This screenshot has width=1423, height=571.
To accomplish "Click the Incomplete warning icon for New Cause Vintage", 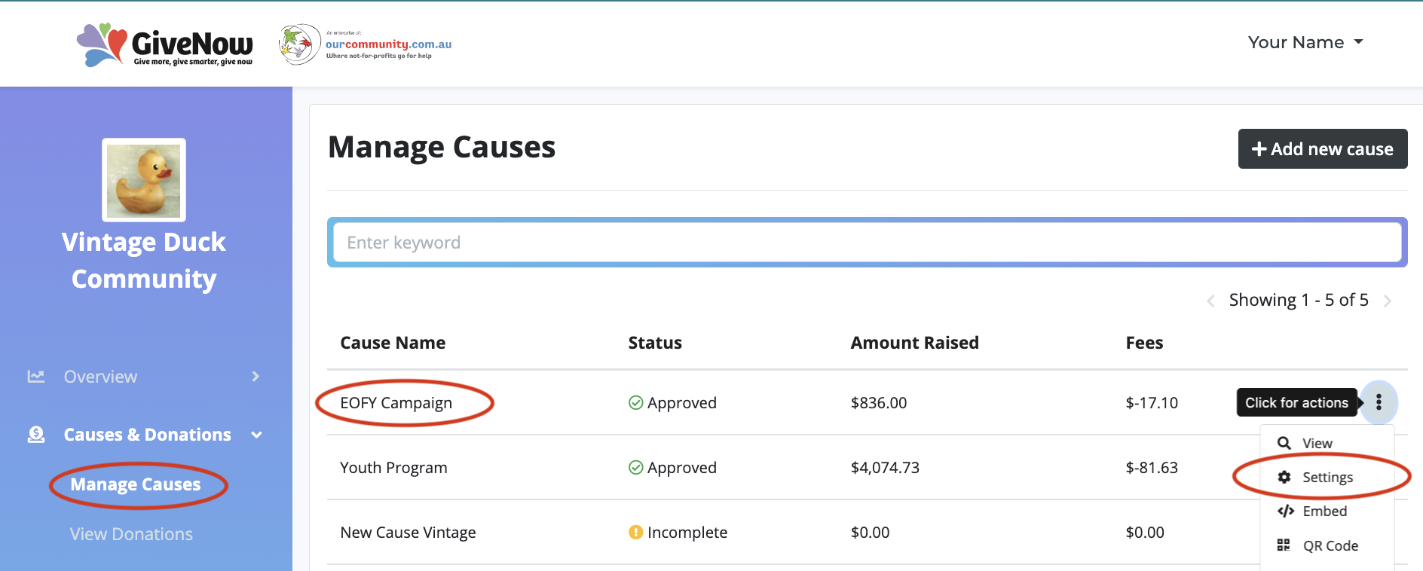I will pos(635,533).
